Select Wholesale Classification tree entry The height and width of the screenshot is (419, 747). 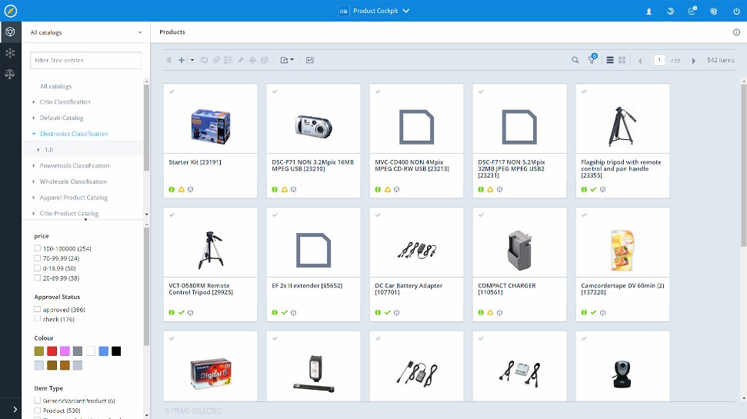pyautogui.click(x=73, y=181)
